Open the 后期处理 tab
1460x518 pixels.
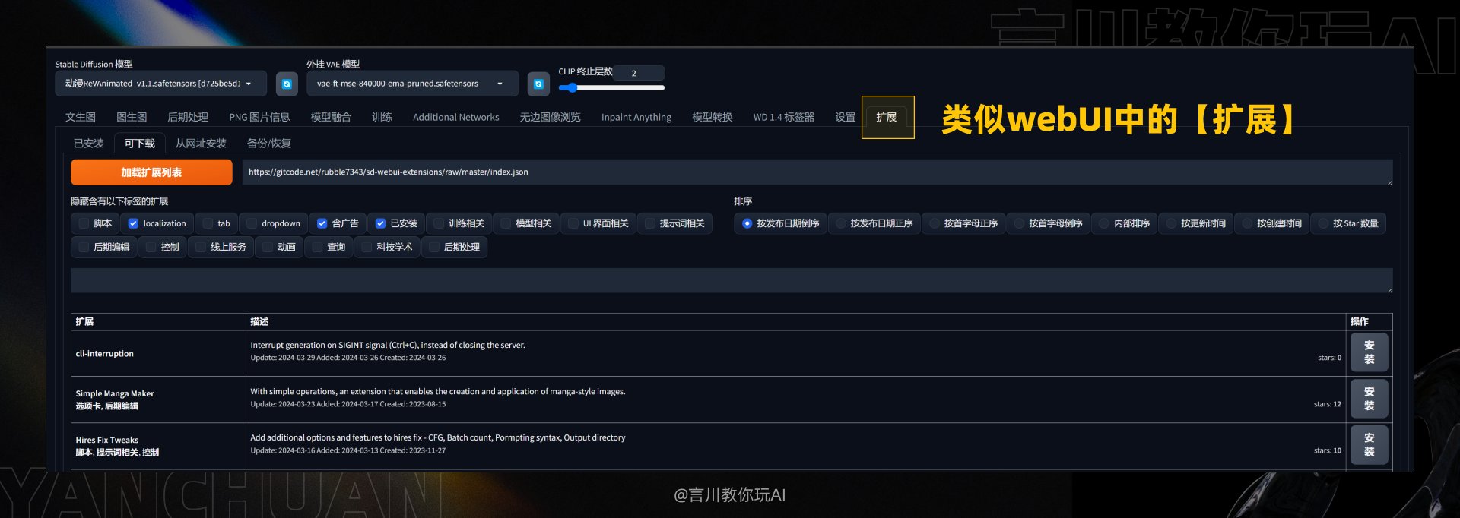tap(188, 117)
